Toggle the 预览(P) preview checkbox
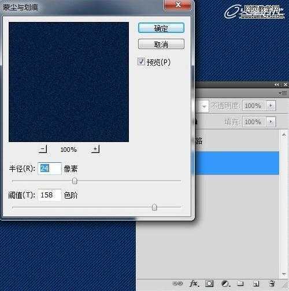289x291 pixels. [x=141, y=62]
